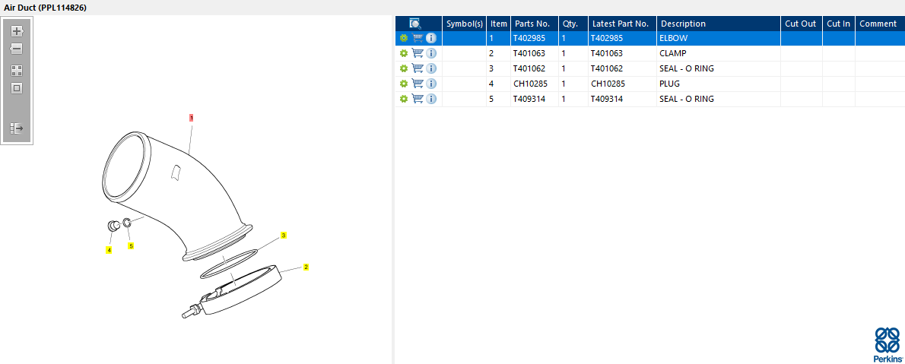Click parts number CH10285 cell
The height and width of the screenshot is (364, 905).
pyautogui.click(x=535, y=84)
